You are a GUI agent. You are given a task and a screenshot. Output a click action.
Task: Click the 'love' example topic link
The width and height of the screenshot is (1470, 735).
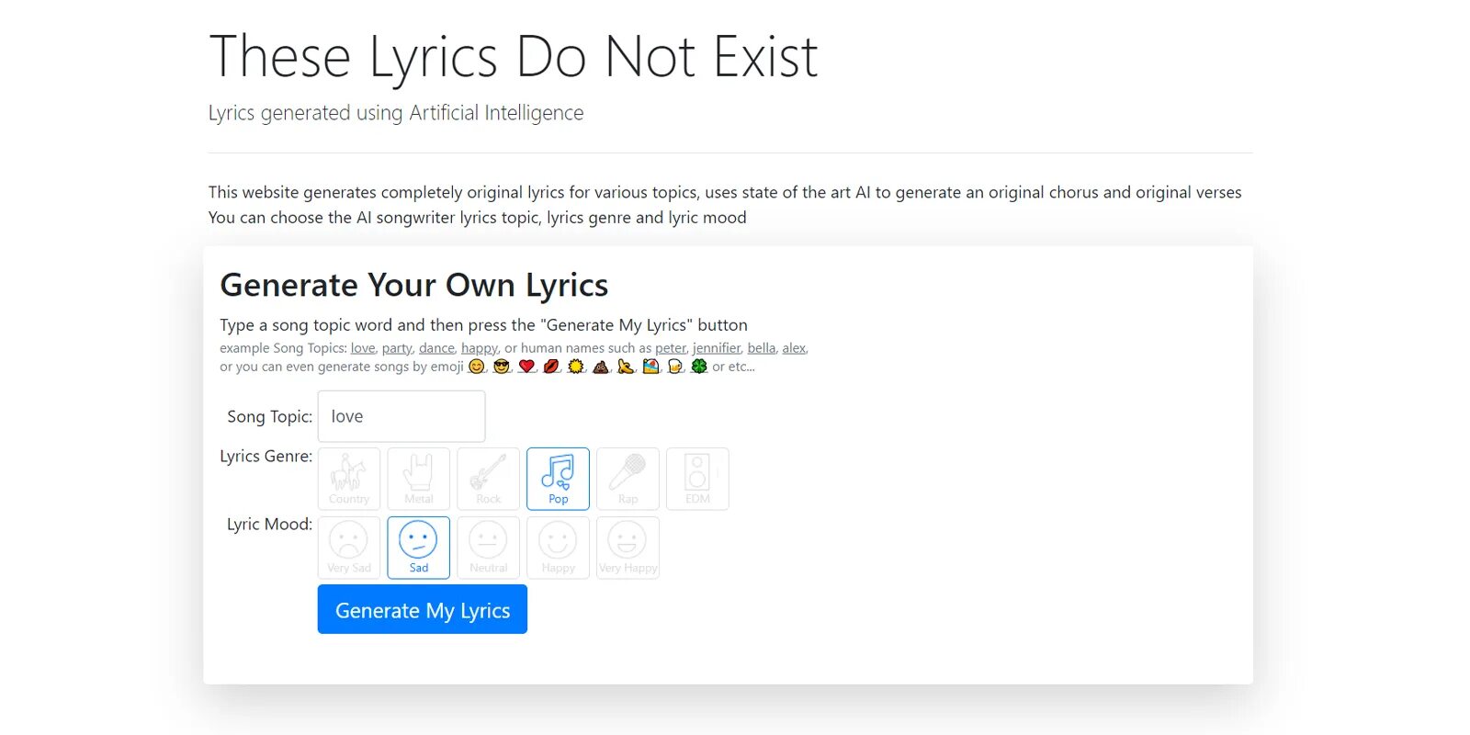(x=363, y=348)
